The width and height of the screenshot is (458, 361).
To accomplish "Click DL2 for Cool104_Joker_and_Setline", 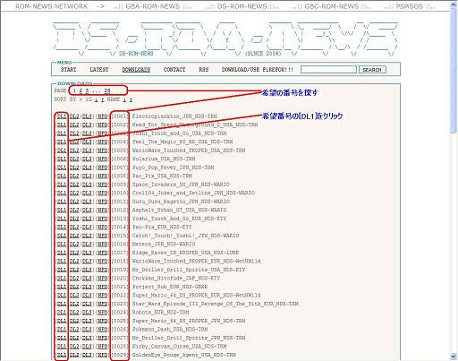I will (x=74, y=193).
